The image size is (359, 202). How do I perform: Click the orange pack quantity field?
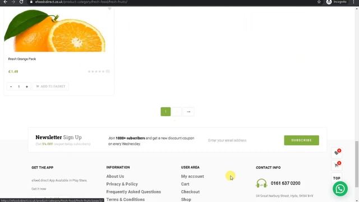[x=19, y=86]
